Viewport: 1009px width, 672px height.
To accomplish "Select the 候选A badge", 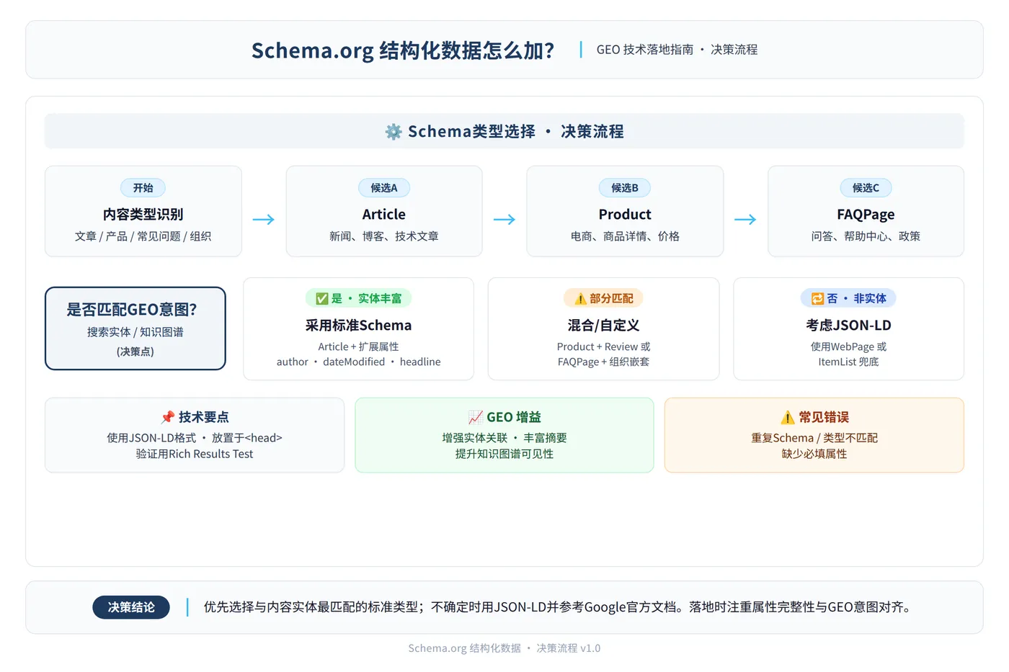I will 384,188.
